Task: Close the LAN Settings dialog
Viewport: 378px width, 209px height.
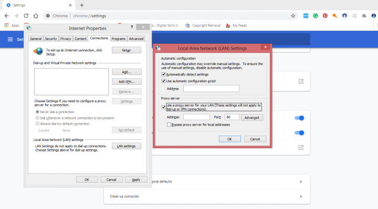Action: click(266, 47)
